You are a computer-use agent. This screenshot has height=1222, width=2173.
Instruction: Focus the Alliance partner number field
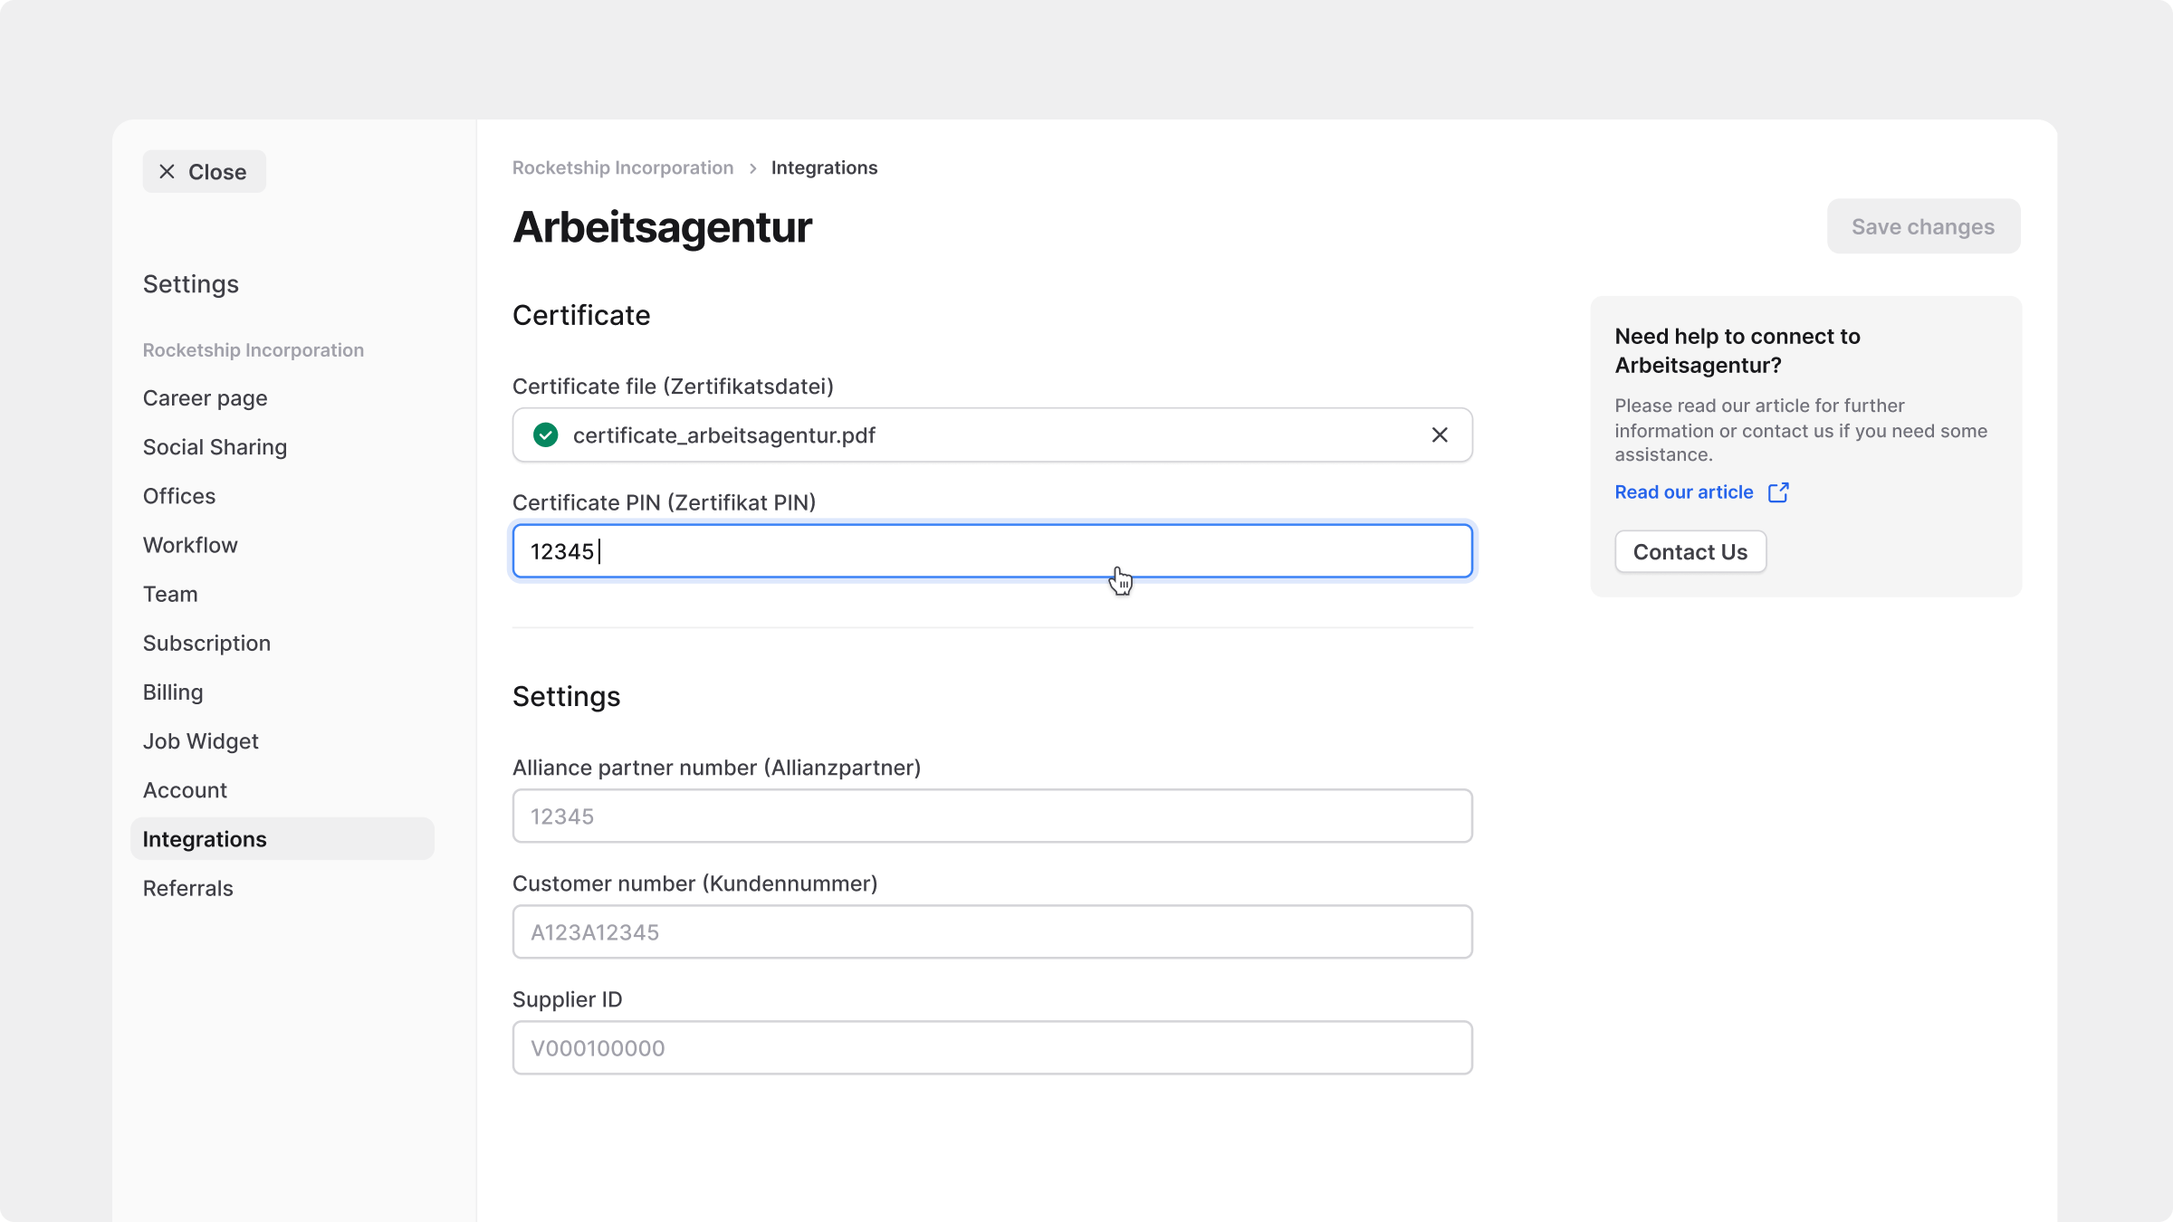pos(992,816)
